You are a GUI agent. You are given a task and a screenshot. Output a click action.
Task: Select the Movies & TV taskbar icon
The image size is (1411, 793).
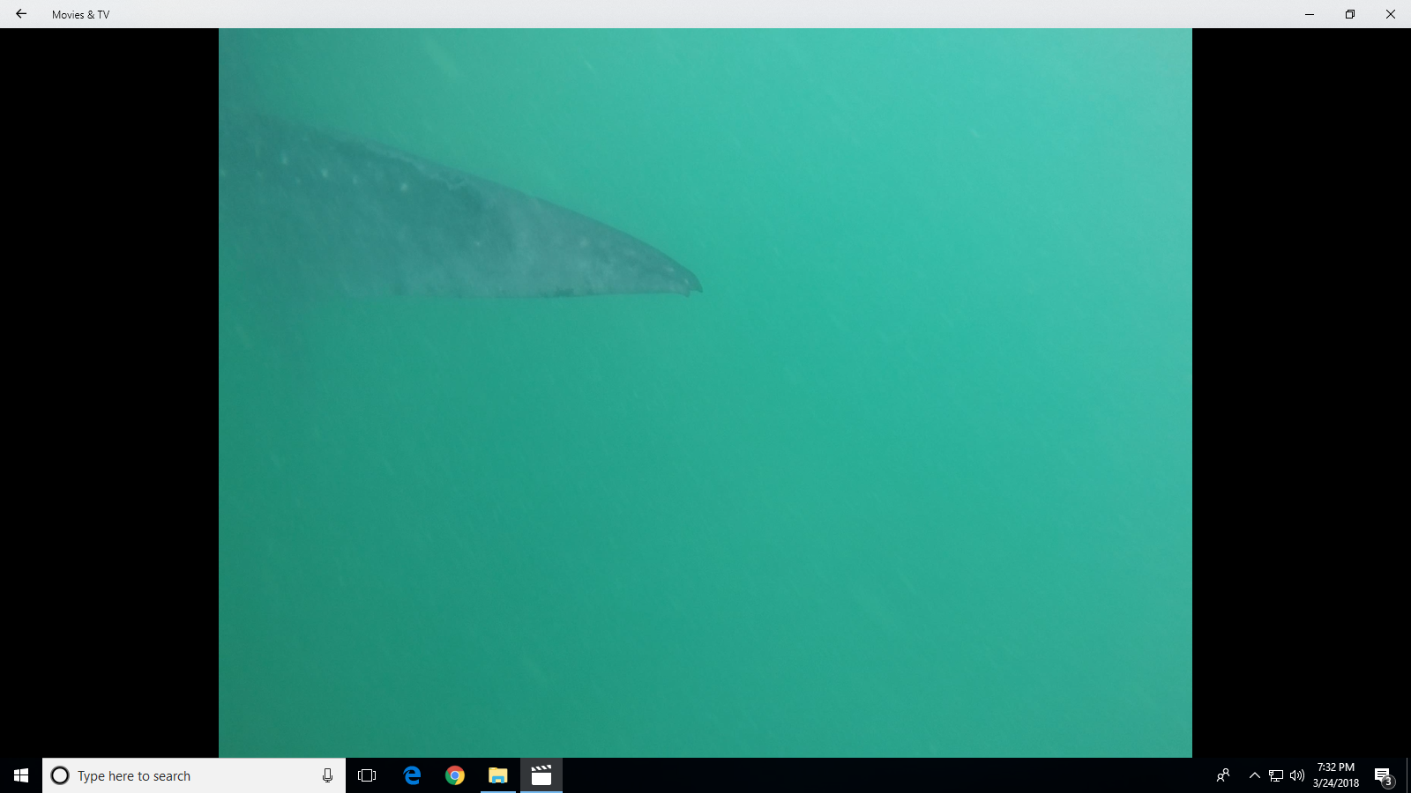pyautogui.click(x=541, y=775)
